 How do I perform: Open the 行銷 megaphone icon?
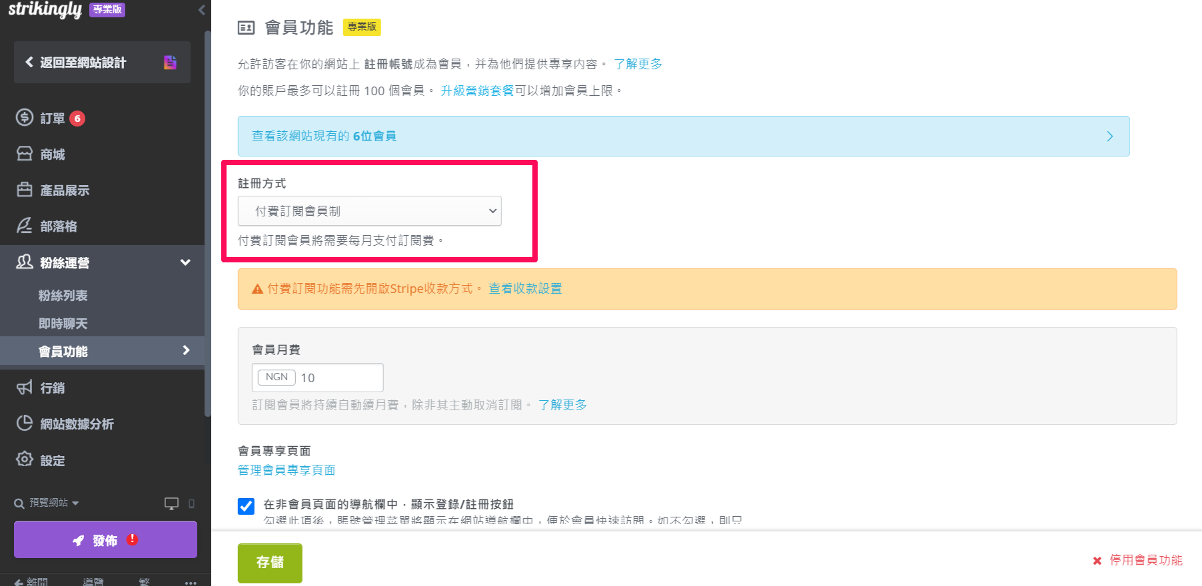click(25, 388)
